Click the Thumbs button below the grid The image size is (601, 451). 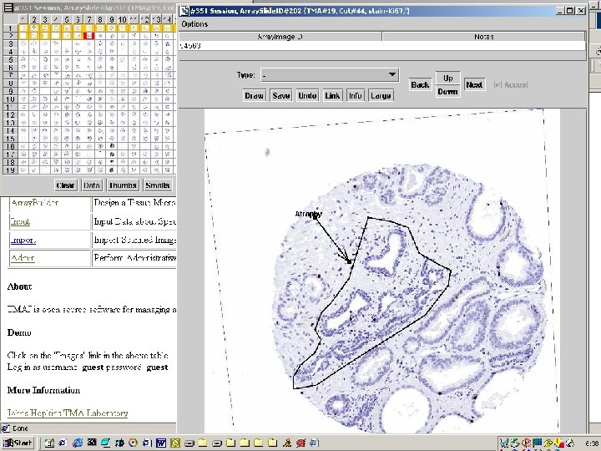(x=123, y=185)
